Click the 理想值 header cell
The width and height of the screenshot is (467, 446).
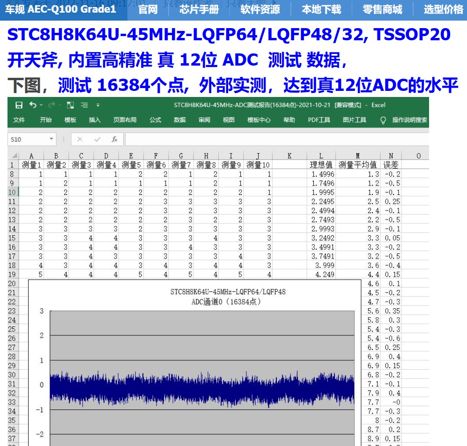pyautogui.click(x=321, y=165)
